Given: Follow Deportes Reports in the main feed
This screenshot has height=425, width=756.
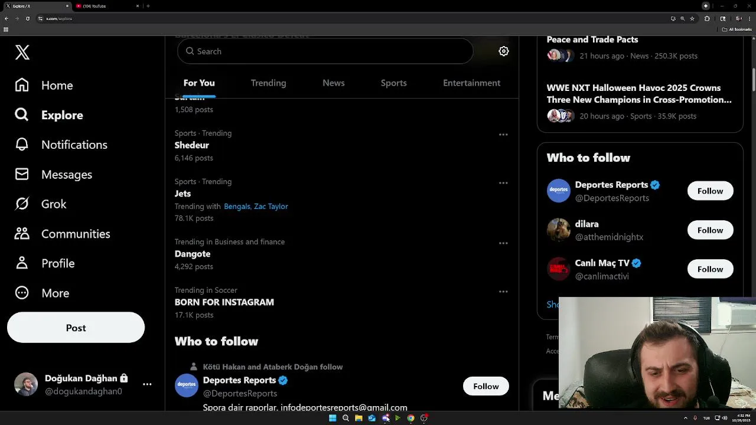Looking at the screenshot, I should click(x=486, y=386).
